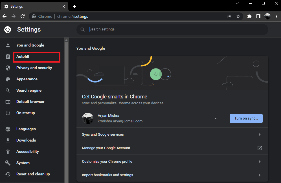
Task: Close the Settings tab
Action: (63, 6)
